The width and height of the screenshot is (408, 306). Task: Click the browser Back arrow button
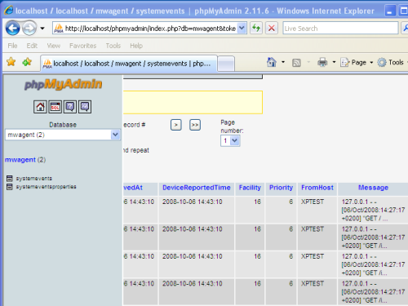coord(13,28)
